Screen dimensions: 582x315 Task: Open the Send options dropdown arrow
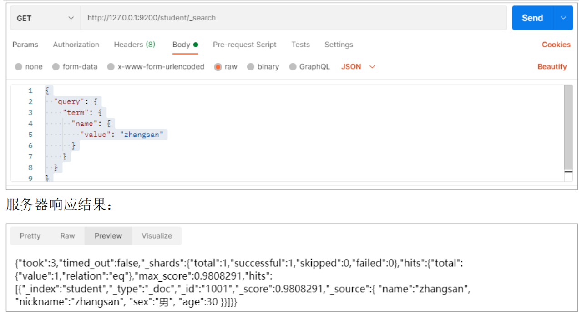coord(563,18)
